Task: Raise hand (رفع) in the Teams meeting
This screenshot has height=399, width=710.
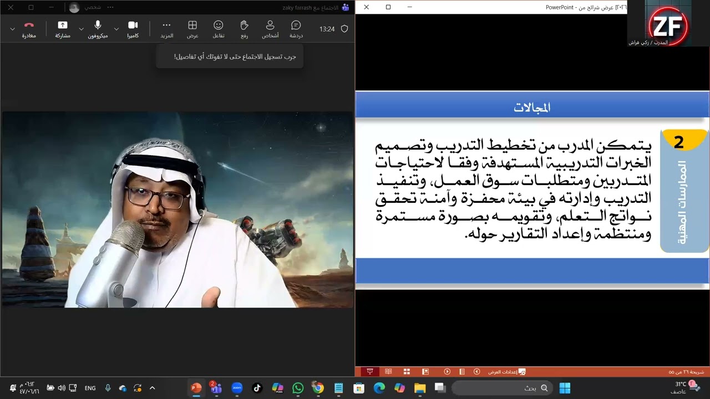Action: [x=244, y=29]
